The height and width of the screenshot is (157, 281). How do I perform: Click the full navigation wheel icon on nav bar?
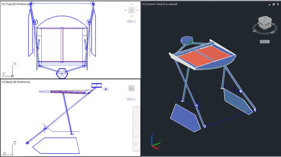click(137, 113)
